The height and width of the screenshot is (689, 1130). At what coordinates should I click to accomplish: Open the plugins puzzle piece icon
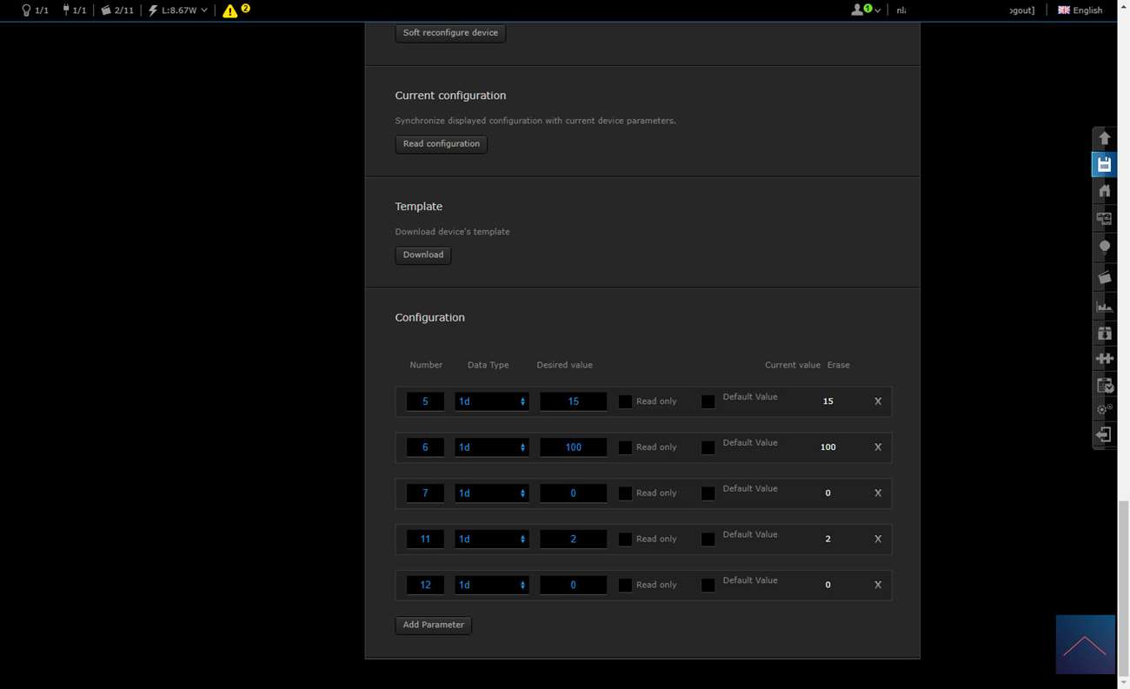pos(1104,358)
